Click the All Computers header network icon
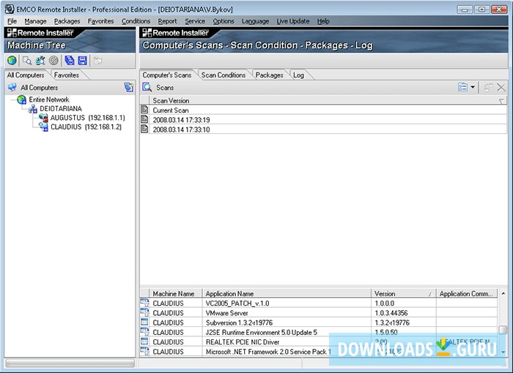The width and height of the screenshot is (513, 373). coord(12,88)
